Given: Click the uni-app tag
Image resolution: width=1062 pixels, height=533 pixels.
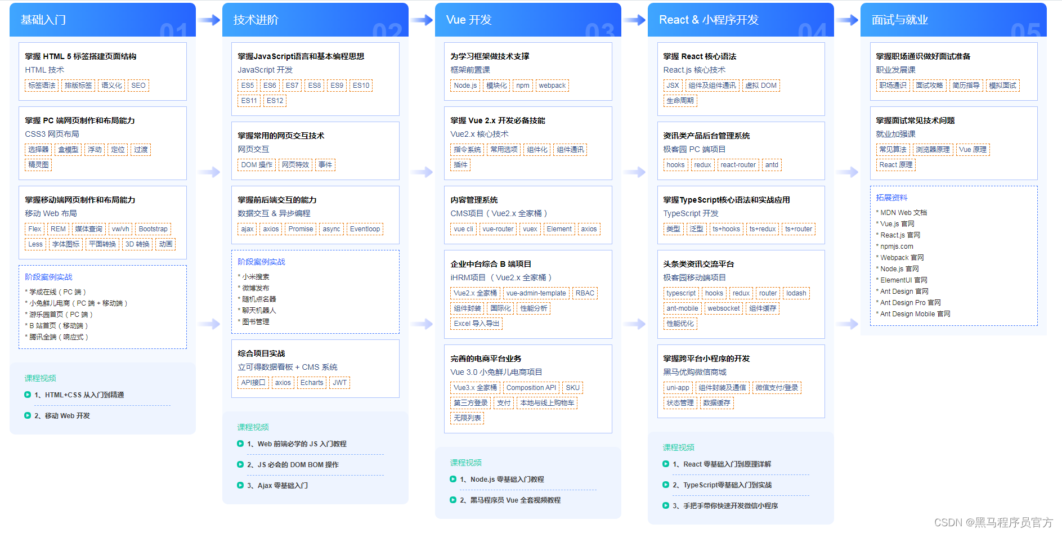Looking at the screenshot, I should click(x=678, y=388).
